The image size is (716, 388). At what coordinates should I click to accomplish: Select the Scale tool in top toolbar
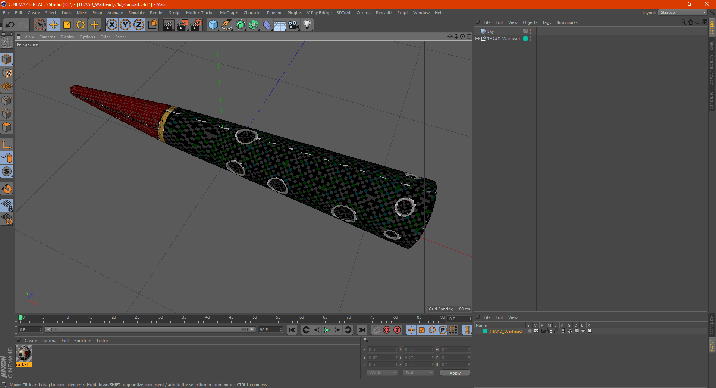pyautogui.click(x=67, y=25)
